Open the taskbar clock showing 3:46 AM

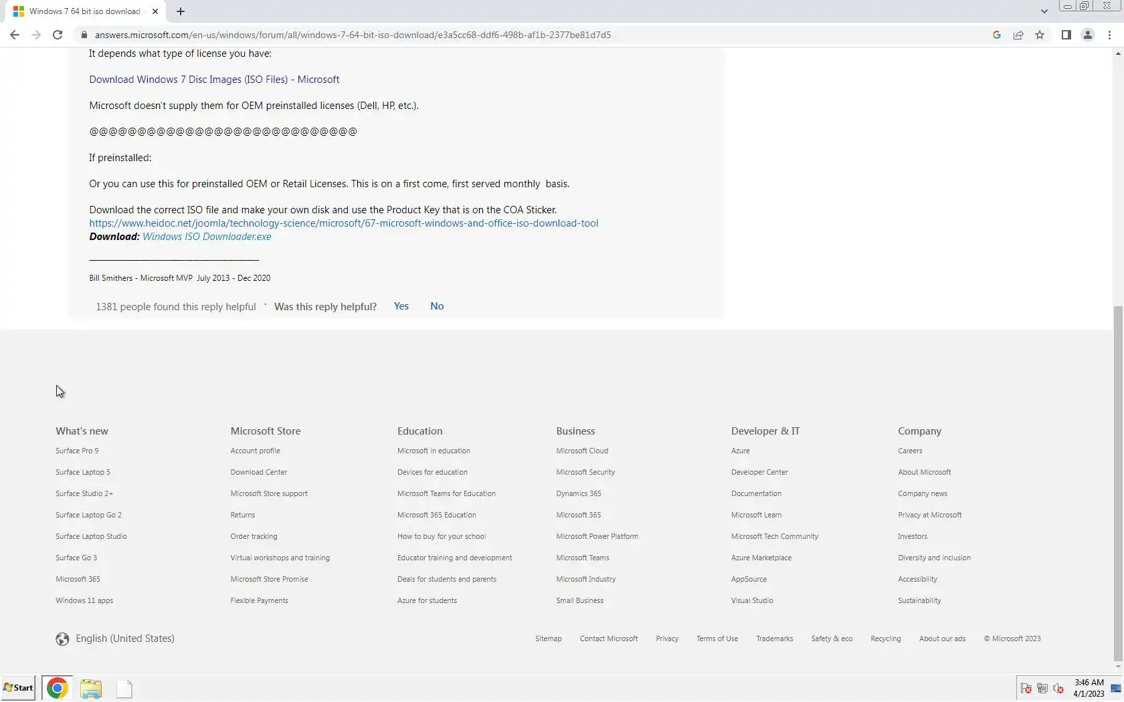(x=1089, y=688)
